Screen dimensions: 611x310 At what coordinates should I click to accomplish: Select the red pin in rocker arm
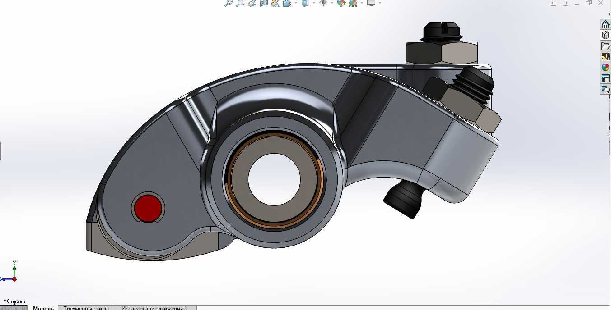(148, 208)
